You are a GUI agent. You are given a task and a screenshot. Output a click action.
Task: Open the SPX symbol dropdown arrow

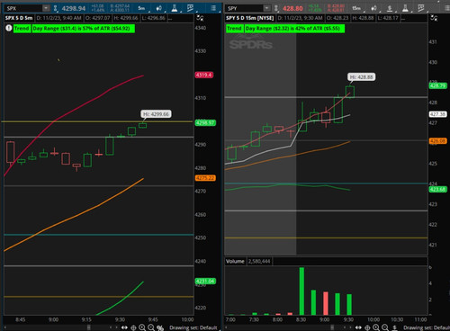pos(46,8)
